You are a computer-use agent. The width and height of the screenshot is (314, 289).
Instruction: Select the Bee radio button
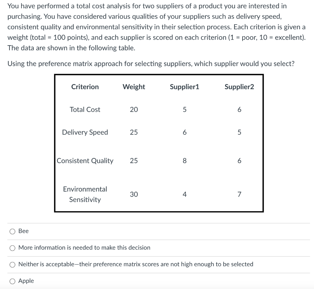coord(12,231)
